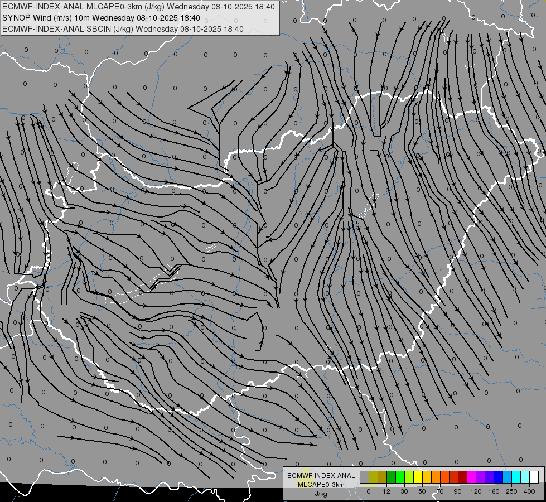
Task: Click the SYNOP Wind 10m title line
Action: pyautogui.click(x=101, y=18)
